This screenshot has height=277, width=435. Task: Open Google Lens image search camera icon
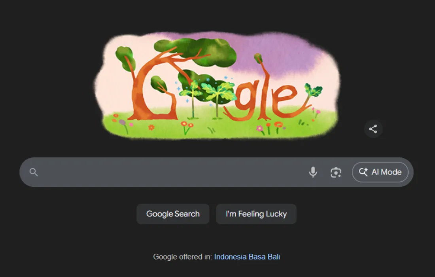[336, 173]
